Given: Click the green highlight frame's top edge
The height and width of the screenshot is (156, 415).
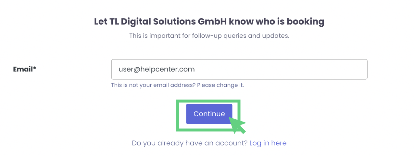Looking at the screenshot, I should coord(208,101).
